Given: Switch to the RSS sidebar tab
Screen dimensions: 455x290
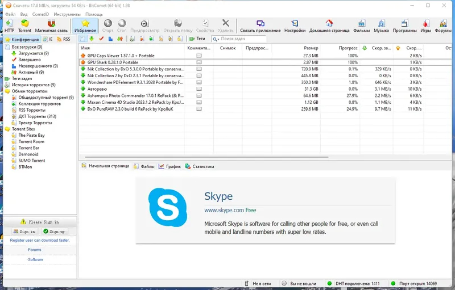Looking at the screenshot, I should (x=64, y=39).
